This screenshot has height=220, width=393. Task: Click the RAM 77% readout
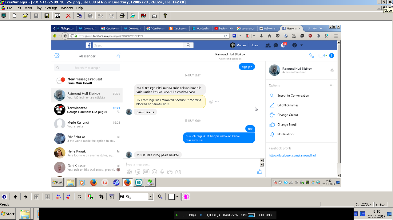coord(231,215)
